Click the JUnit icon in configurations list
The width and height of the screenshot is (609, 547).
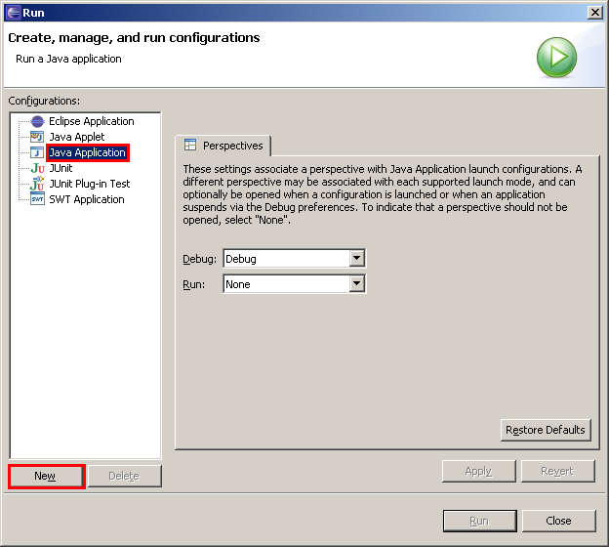(37, 168)
